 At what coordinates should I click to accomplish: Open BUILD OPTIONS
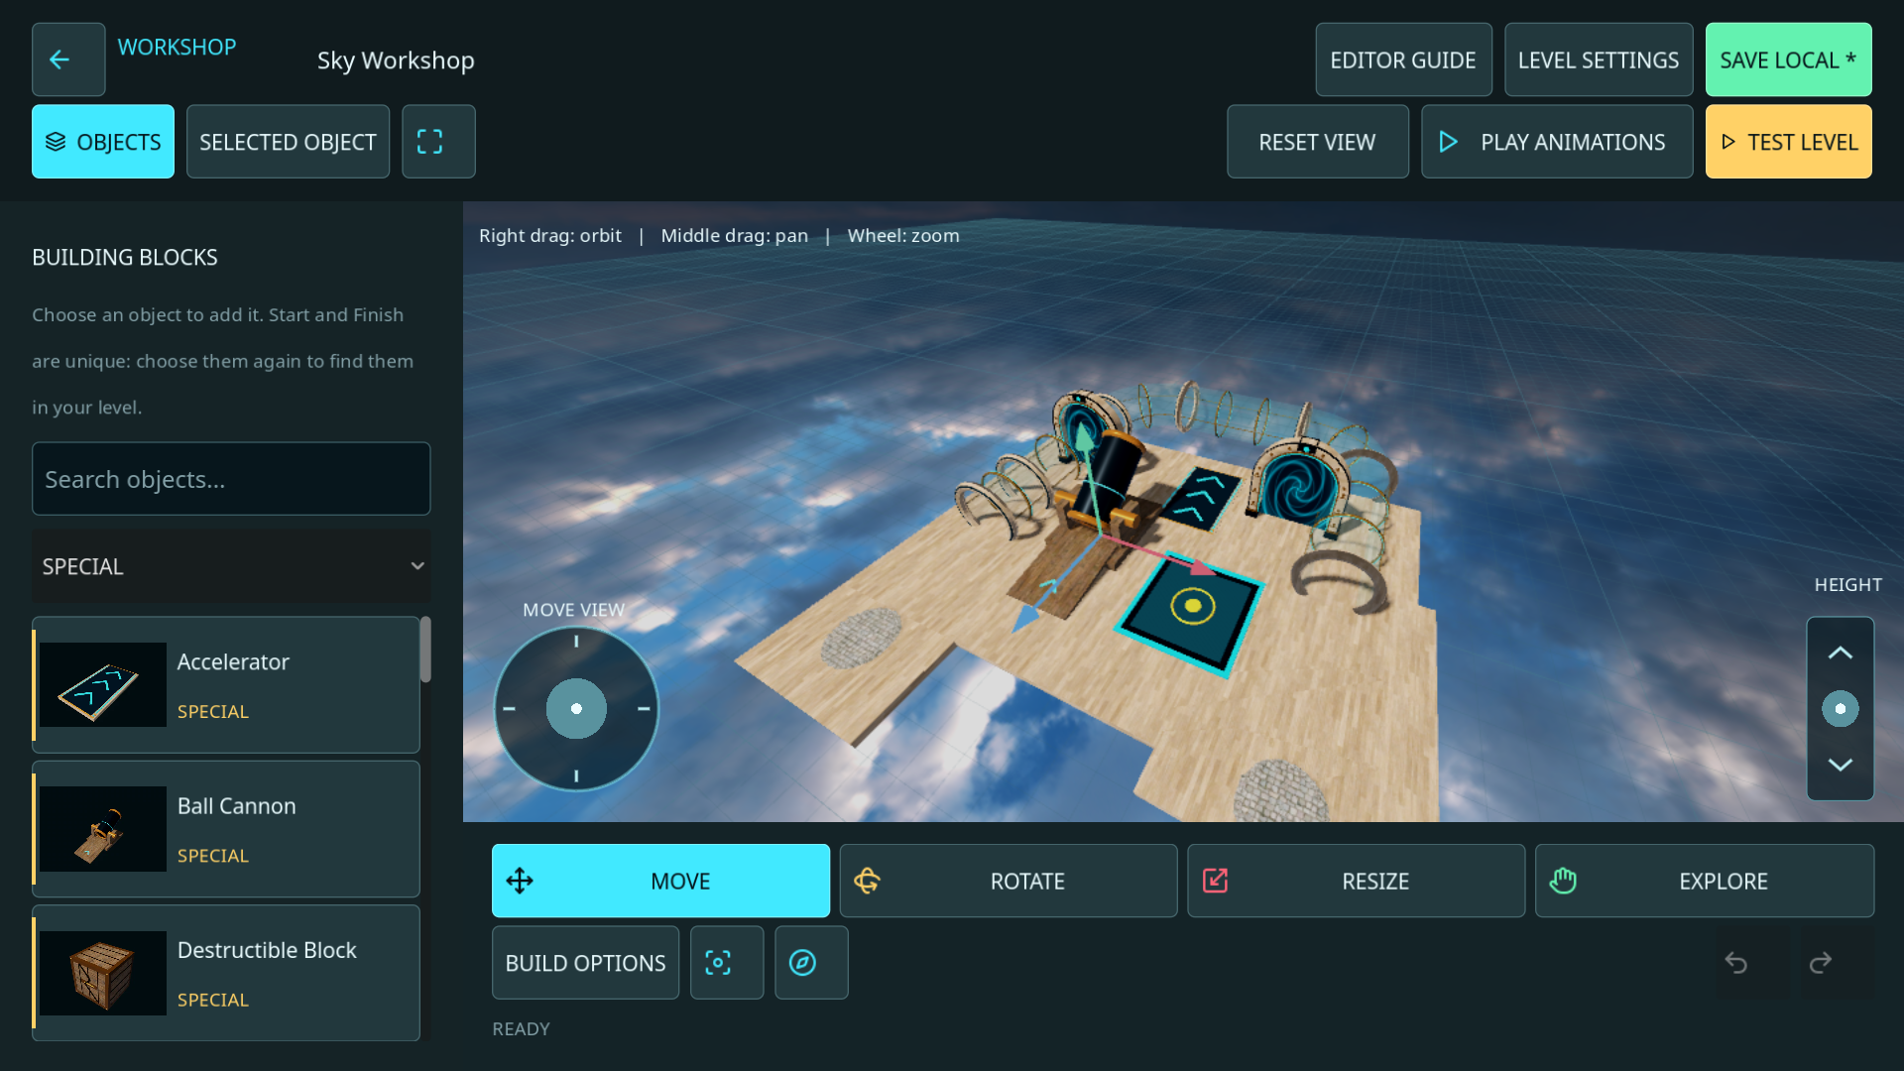(585, 963)
